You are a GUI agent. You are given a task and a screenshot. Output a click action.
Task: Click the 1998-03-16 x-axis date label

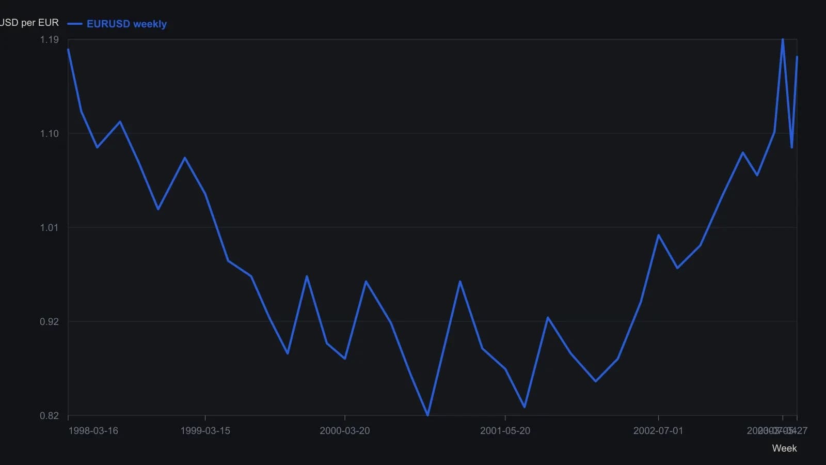(x=93, y=431)
